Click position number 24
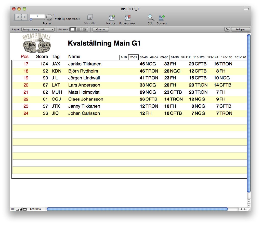The height and width of the screenshot is (225, 261). pyautogui.click(x=26, y=113)
